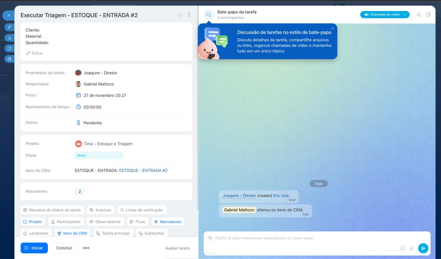
Task: Search the task chat with magnifier icon
Action: tap(419, 15)
